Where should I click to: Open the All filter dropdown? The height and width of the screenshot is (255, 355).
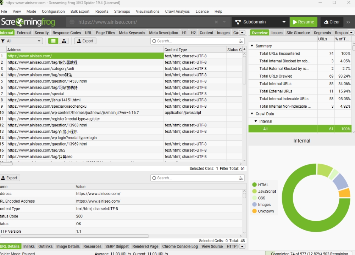pos(22,41)
